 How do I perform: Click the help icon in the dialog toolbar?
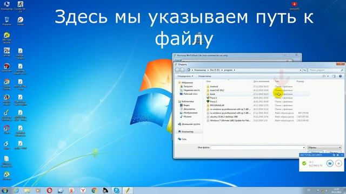pyautogui.click(x=340, y=76)
